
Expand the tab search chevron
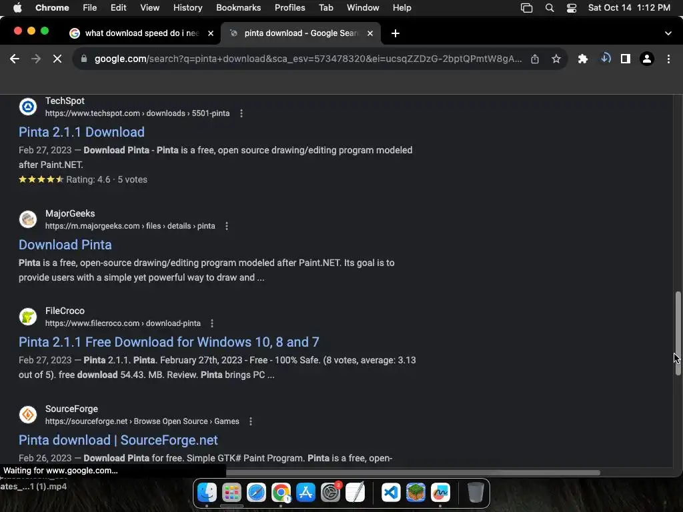(668, 33)
